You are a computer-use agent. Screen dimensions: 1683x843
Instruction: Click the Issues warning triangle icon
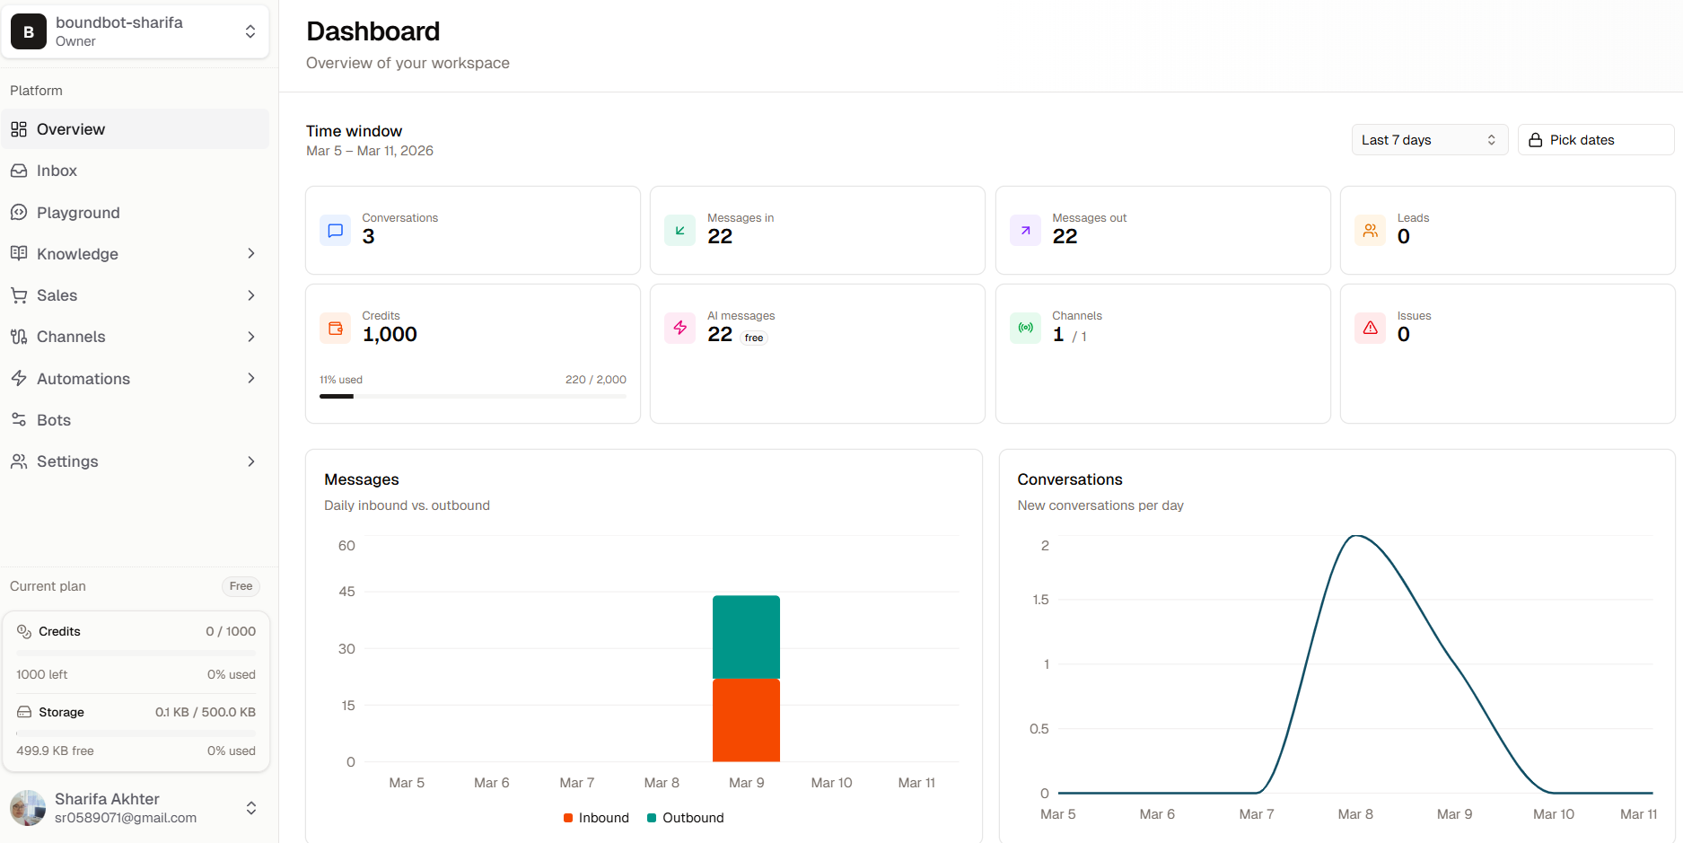click(1370, 329)
